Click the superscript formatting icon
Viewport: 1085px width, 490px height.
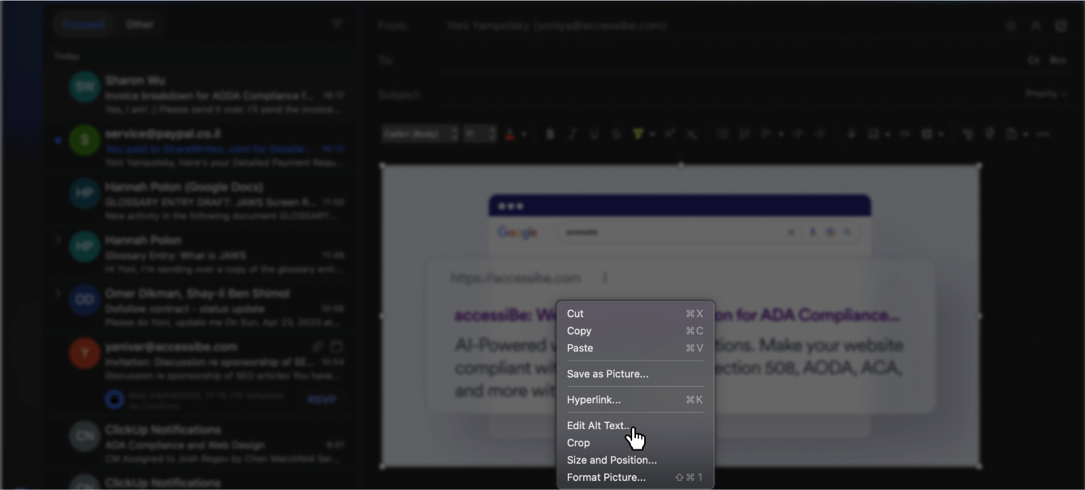[x=669, y=133]
